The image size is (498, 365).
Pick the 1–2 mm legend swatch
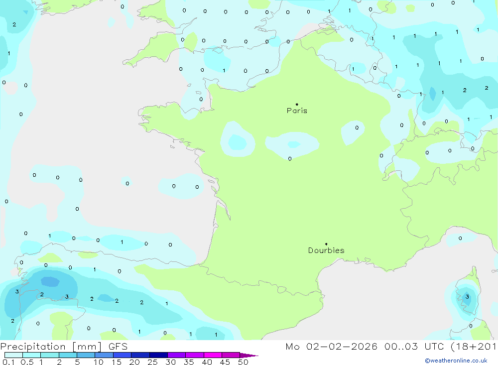49,355
